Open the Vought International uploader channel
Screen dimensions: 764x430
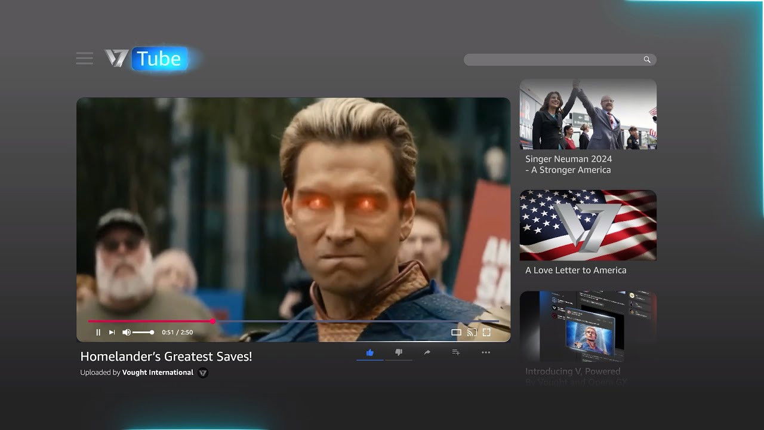[x=158, y=373]
